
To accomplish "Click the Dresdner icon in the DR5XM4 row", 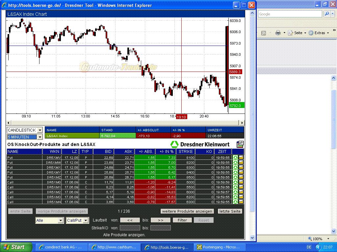I will (x=236, y=202).
